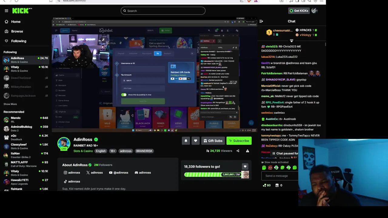Viewport: 388px width, 218px height.
Task: Click the report warning triangle icon
Action: (x=247, y=151)
